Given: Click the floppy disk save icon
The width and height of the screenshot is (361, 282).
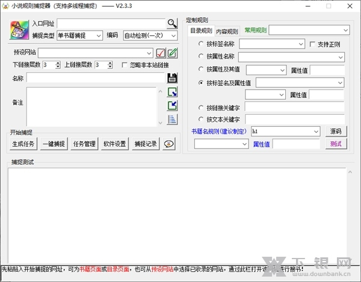Looking at the screenshot, I should [172, 78].
